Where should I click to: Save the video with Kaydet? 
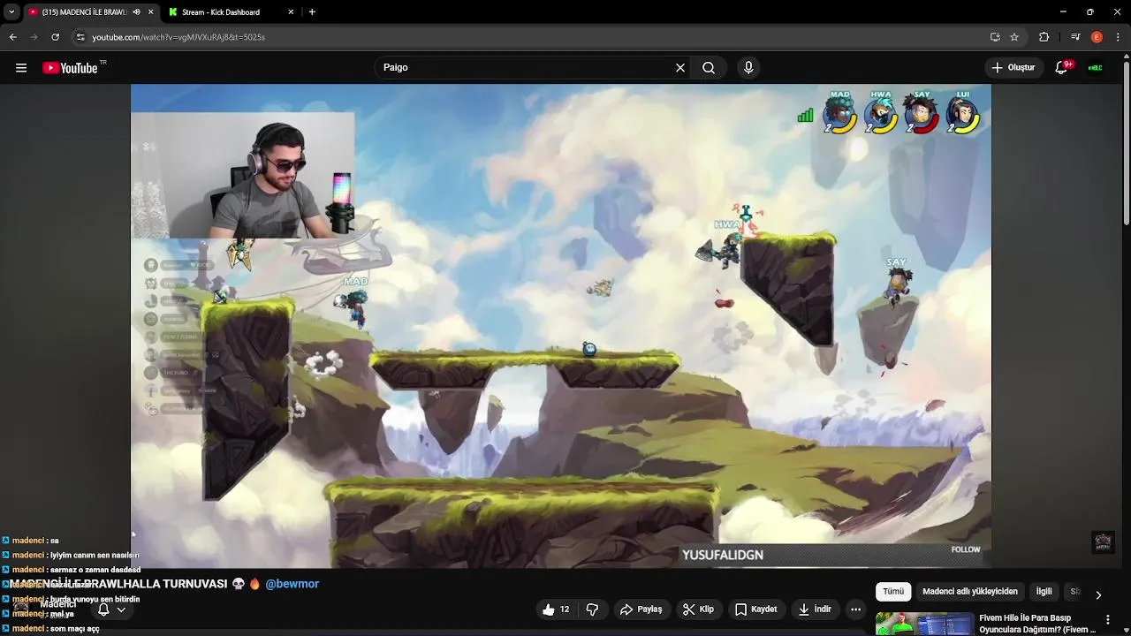coord(755,609)
